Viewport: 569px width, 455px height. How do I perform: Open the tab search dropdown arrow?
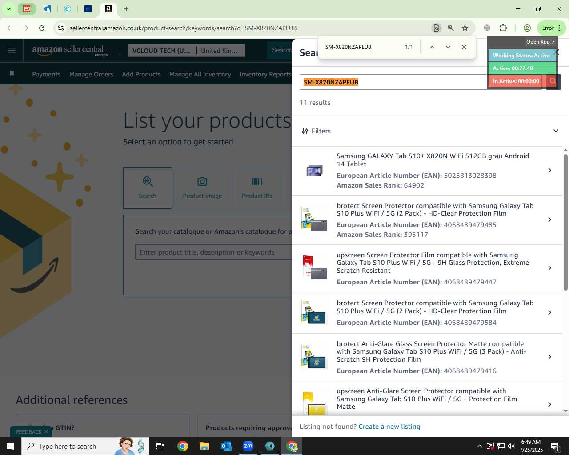[x=8, y=9]
